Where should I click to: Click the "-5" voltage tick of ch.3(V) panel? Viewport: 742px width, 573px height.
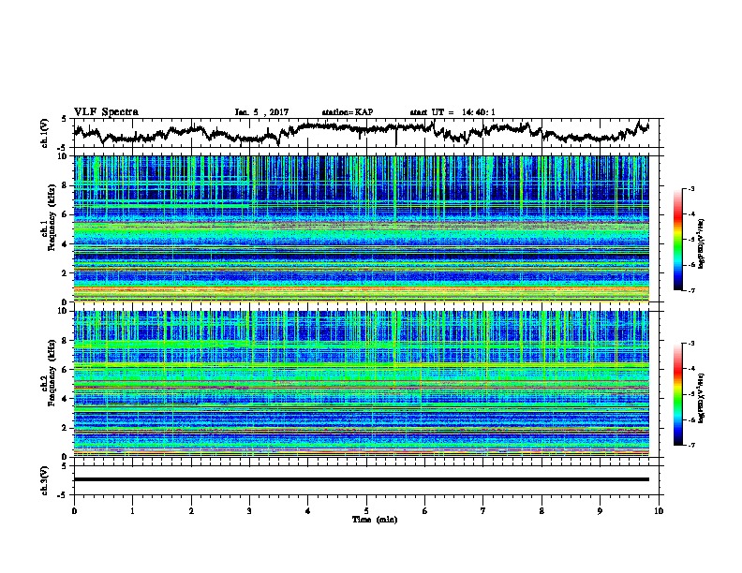click(63, 495)
